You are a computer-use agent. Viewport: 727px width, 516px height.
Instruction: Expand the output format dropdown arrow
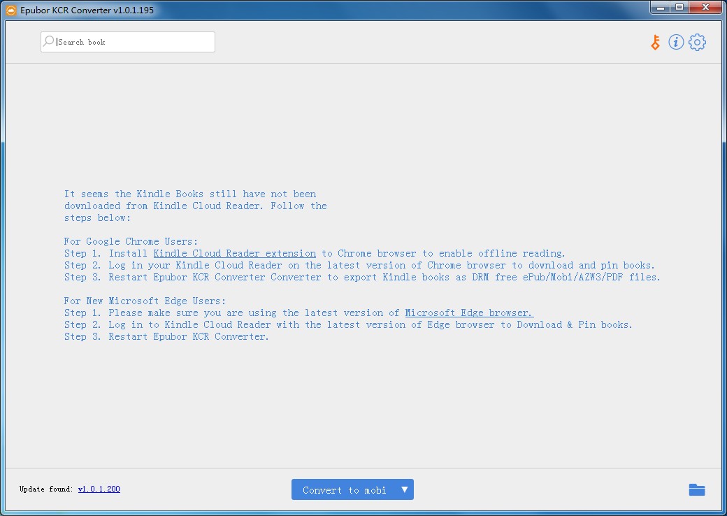click(404, 489)
